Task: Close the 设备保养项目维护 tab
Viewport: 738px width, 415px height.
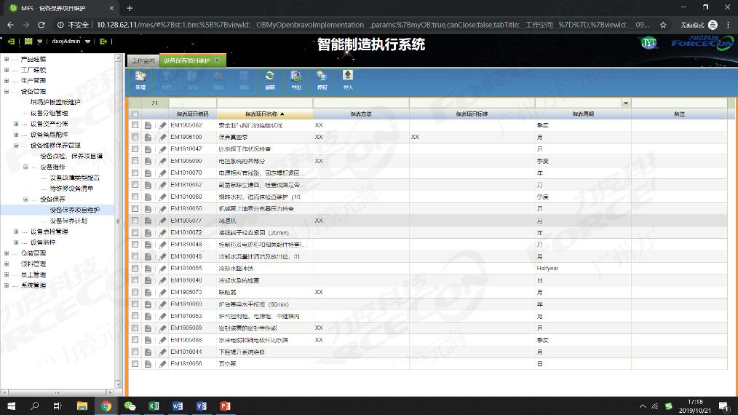Action: tap(218, 60)
